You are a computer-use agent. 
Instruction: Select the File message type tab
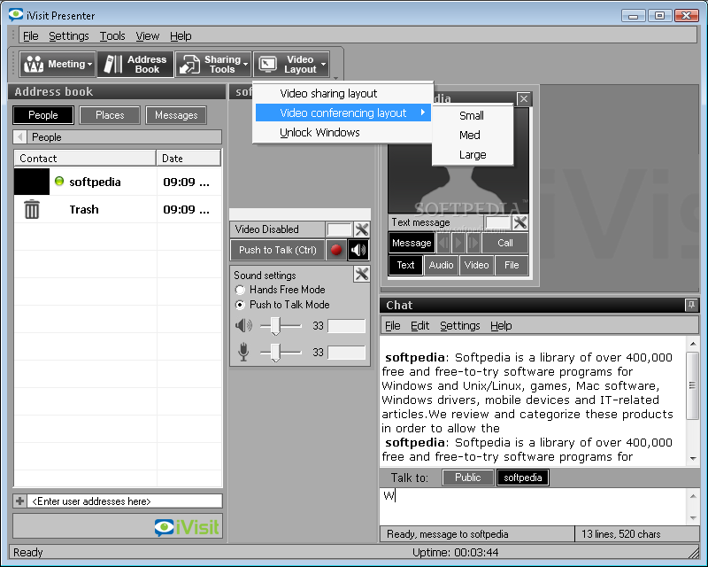512,265
